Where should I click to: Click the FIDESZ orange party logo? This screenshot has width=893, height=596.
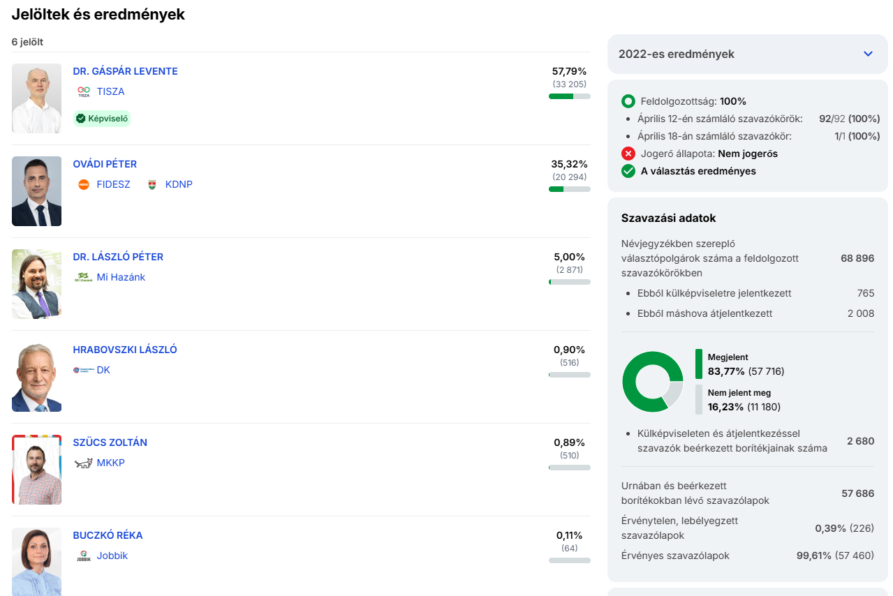pyautogui.click(x=84, y=184)
